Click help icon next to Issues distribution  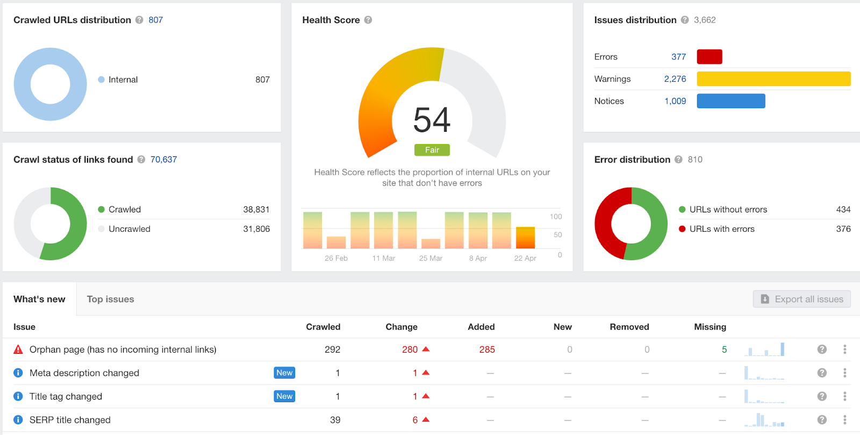685,20
